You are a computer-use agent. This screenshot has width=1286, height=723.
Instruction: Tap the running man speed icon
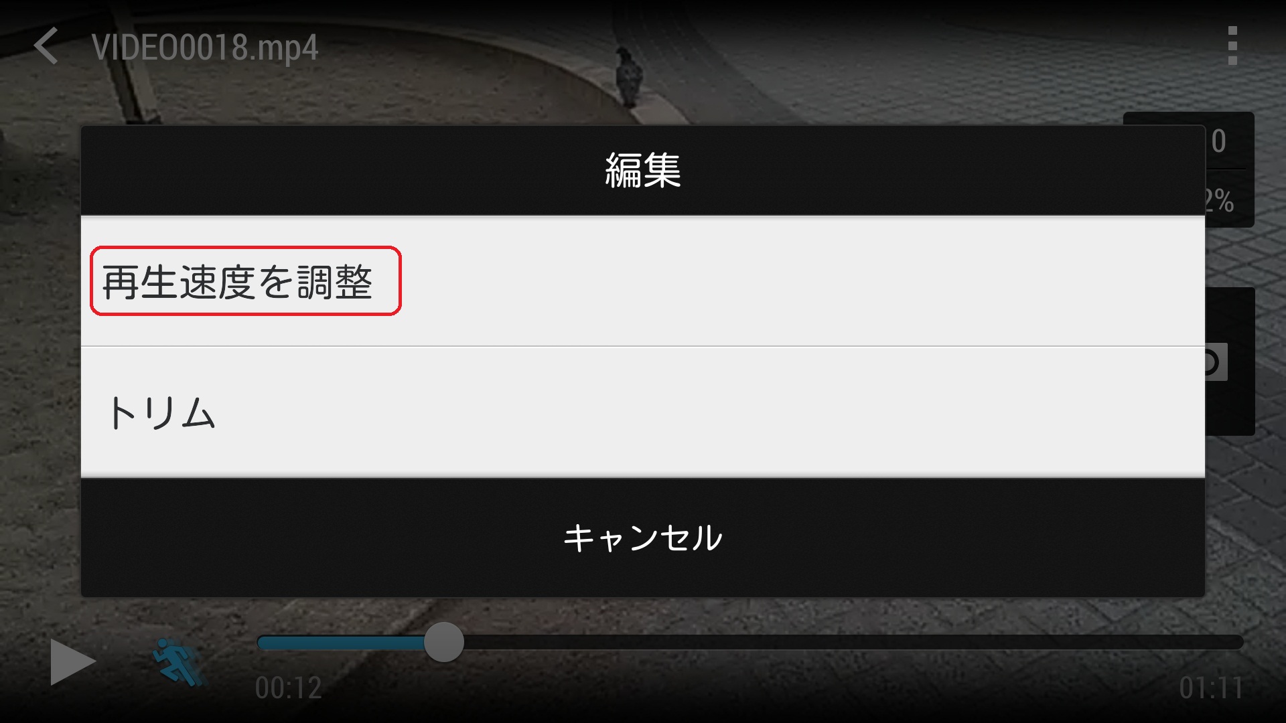pos(180,662)
